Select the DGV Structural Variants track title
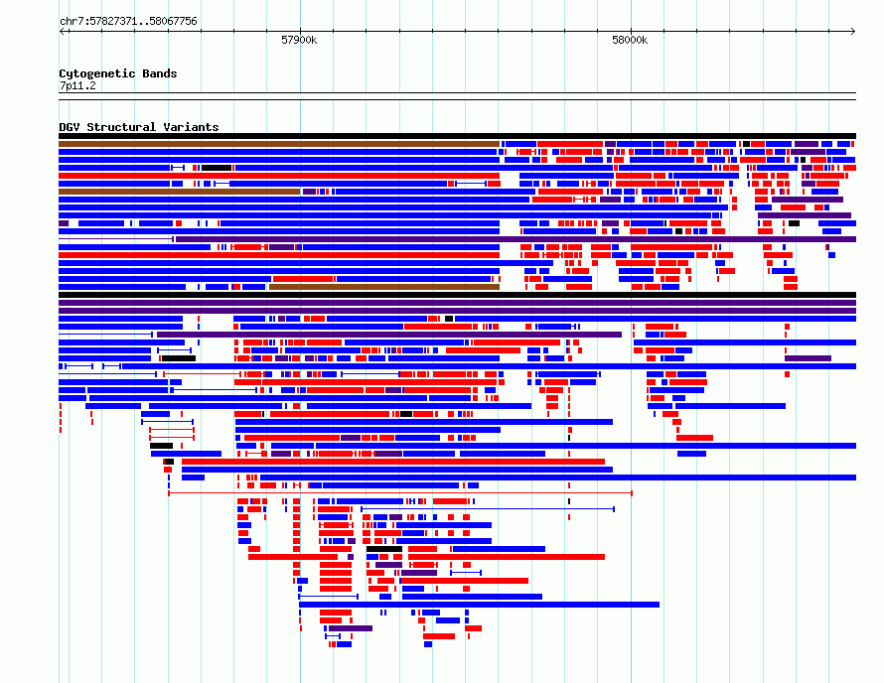Screen dimensions: 884x683 (139, 127)
